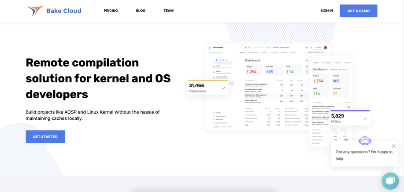
Task: Click the "Remote compilation solution" headline
Action: coord(98,78)
